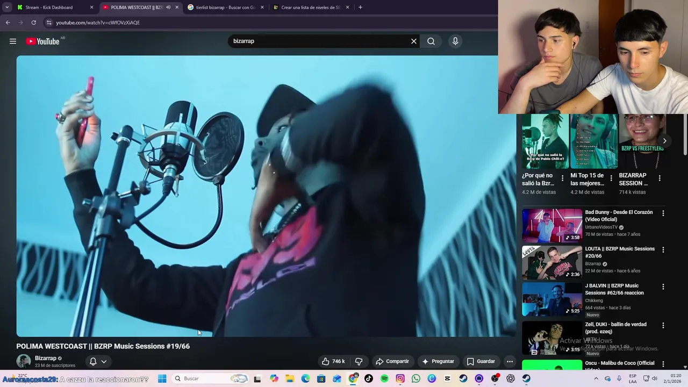Open options for J BALVIN reaccion video
Screen dimensions: 688x387
pos(663,287)
